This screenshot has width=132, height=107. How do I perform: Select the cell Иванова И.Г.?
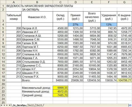[x=37, y=32]
